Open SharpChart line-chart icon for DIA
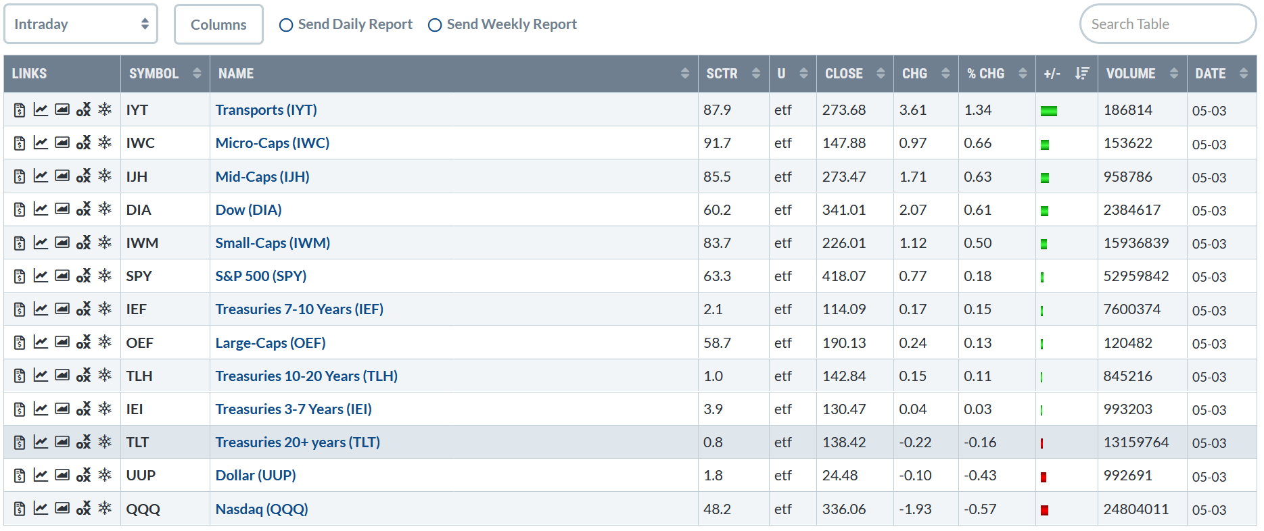This screenshot has height=531, width=1264. point(41,209)
